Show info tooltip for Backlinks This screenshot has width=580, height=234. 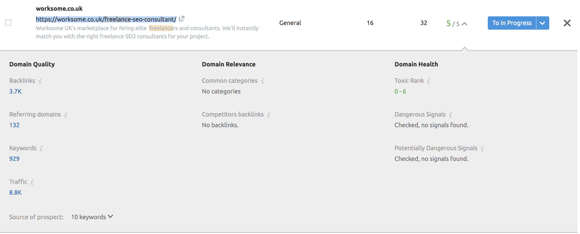click(x=40, y=81)
